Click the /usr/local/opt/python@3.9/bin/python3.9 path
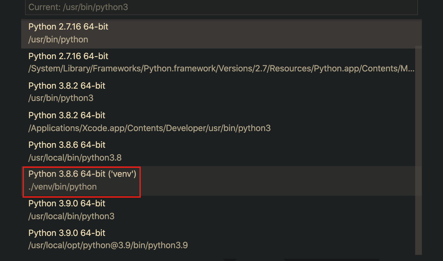This screenshot has width=443, height=261. click(x=108, y=245)
